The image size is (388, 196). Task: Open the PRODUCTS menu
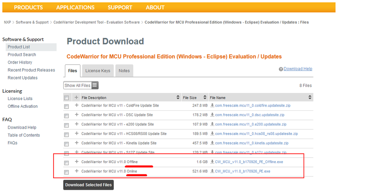click(28, 7)
